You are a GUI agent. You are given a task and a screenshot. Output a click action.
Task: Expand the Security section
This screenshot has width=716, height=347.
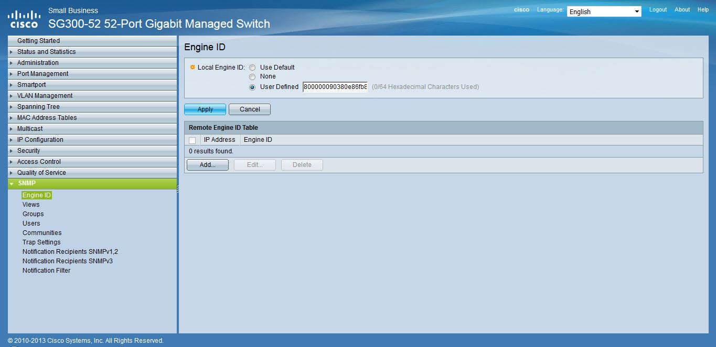[x=92, y=151]
